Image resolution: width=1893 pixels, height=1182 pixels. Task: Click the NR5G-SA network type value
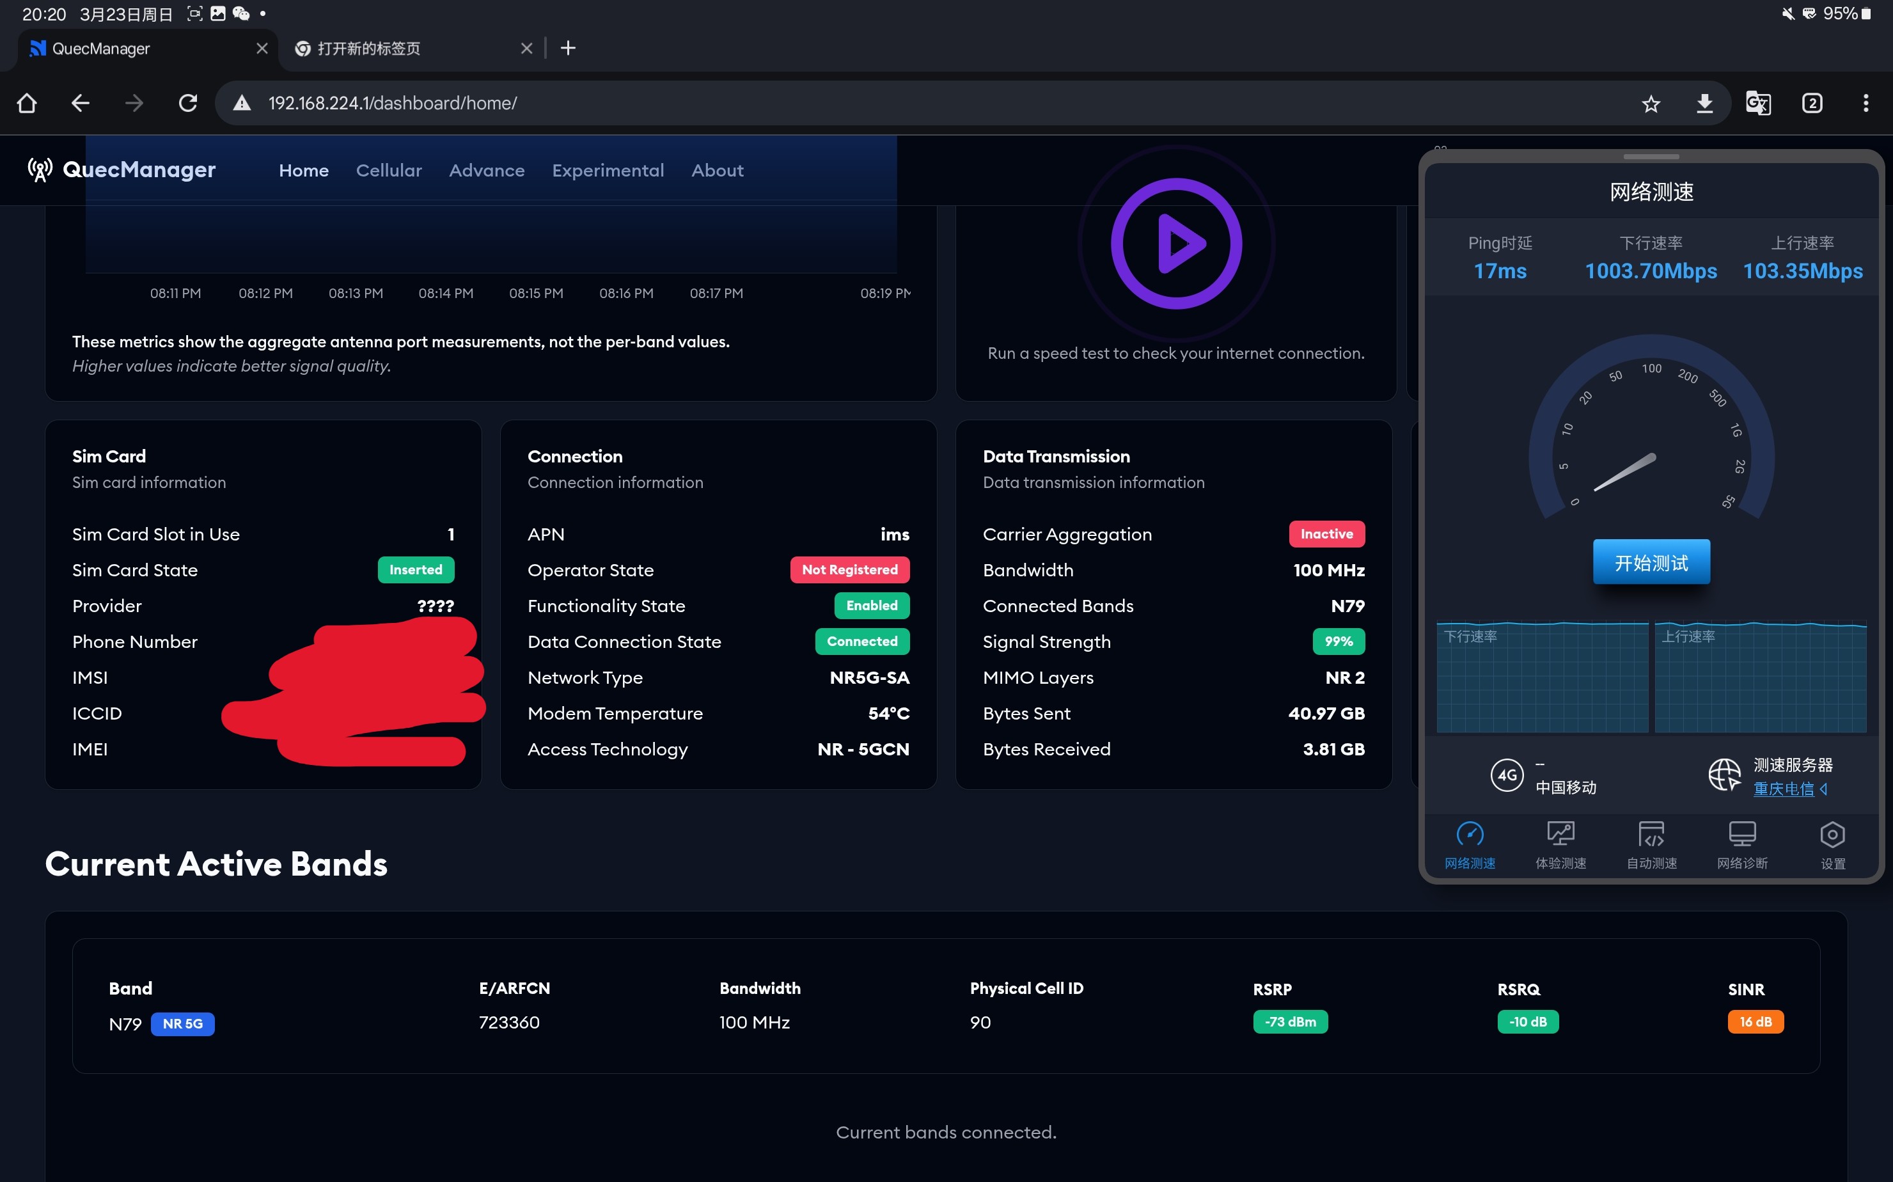[x=869, y=678]
